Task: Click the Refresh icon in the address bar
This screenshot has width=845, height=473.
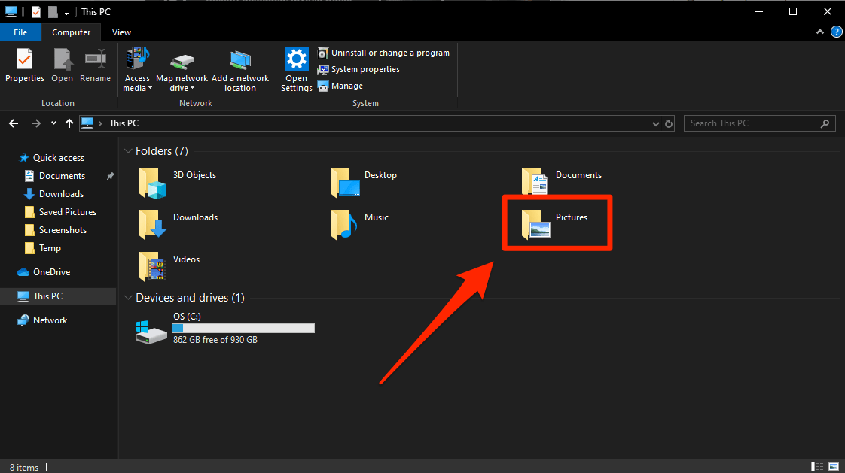Action: click(x=669, y=123)
